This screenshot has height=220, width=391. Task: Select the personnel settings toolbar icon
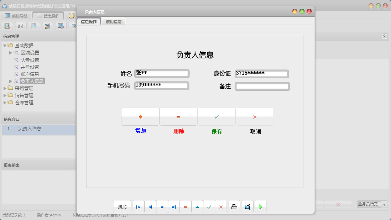(x=47, y=26)
